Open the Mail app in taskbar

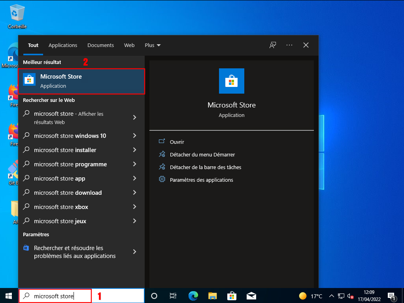click(251, 296)
